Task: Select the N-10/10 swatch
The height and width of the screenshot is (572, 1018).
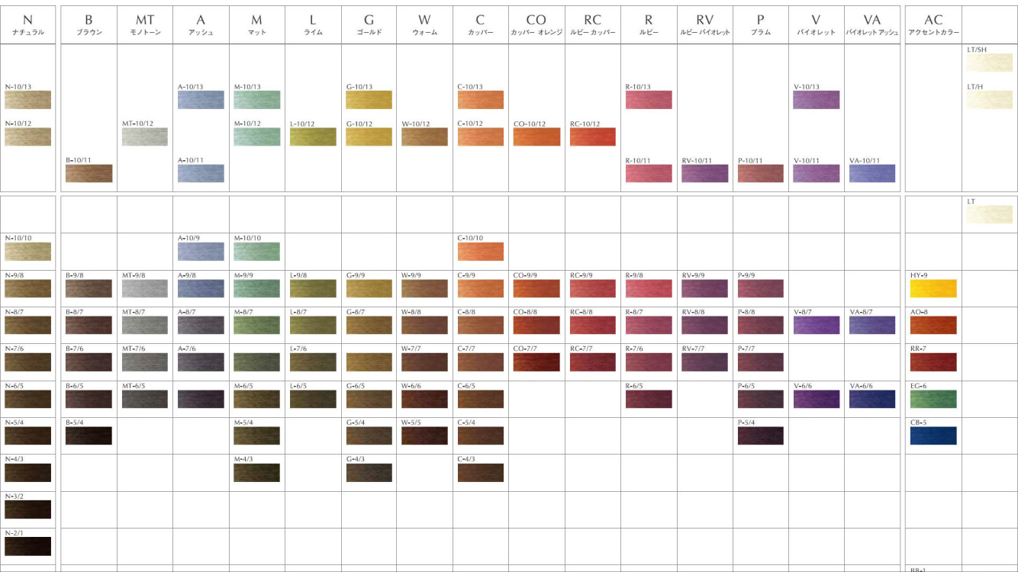Action: tap(27, 252)
